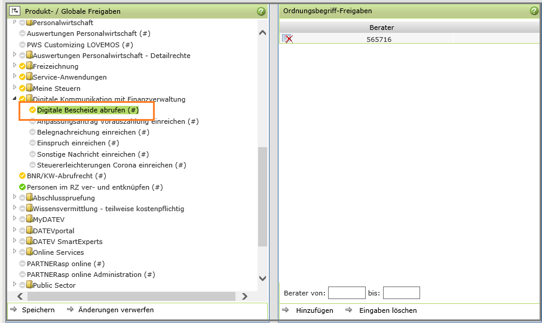Select Anpassungsantrag Vorauszahlung einreichen (#) entry
Image resolution: width=542 pixels, height=323 pixels.
click(x=118, y=121)
